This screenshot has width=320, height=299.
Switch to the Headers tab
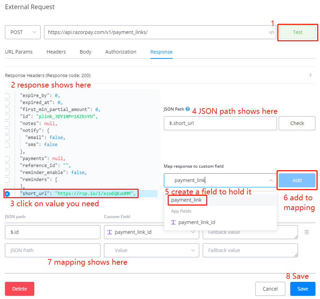pyautogui.click(x=56, y=52)
